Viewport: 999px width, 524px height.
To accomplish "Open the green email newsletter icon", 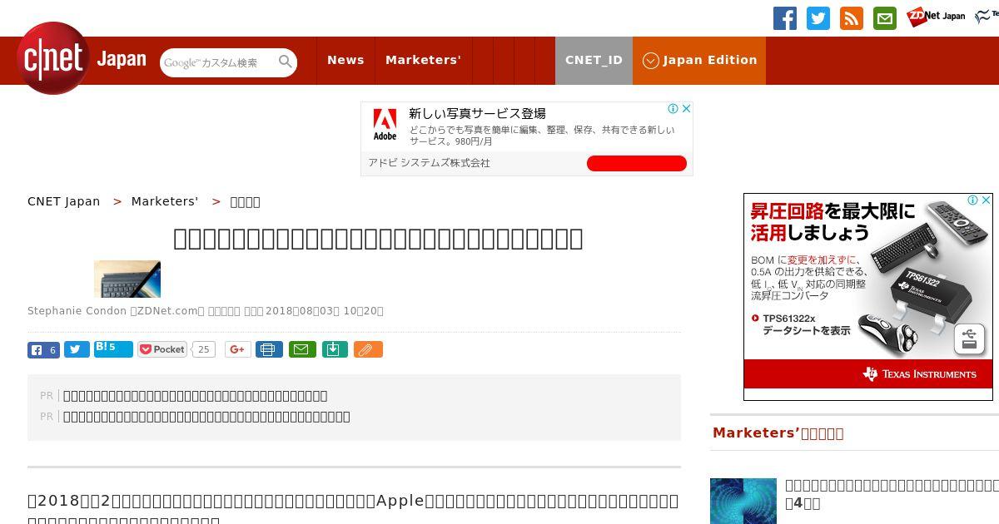I will point(885,18).
